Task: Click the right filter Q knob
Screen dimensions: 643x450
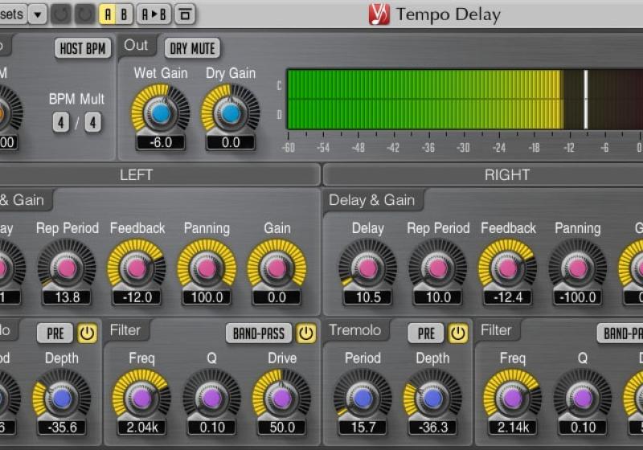Action: pyautogui.click(x=583, y=398)
